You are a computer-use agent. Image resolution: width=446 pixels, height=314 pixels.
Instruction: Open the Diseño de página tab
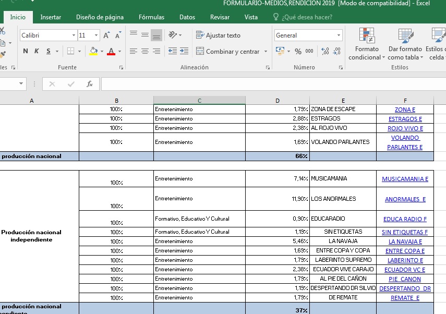click(100, 17)
